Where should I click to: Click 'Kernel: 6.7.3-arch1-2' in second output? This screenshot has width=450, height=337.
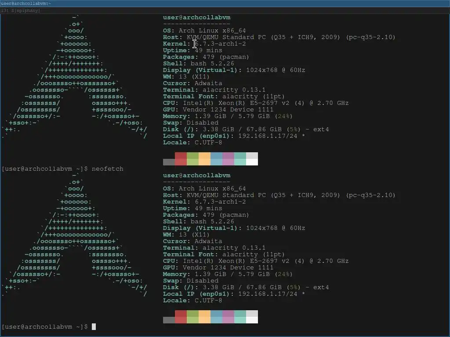click(x=204, y=202)
